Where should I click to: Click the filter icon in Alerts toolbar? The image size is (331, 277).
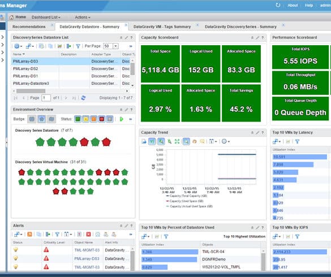click(57, 234)
